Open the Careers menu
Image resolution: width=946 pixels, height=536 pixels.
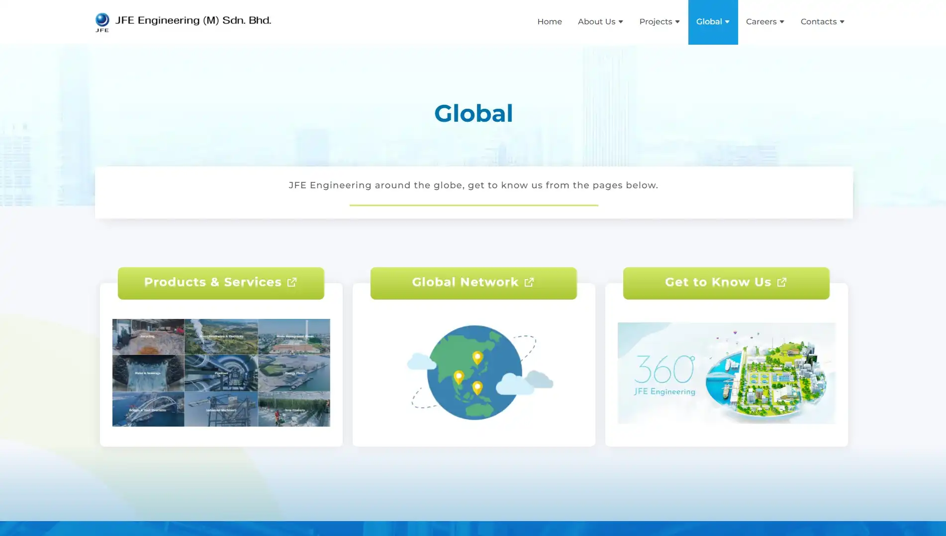tap(765, 22)
